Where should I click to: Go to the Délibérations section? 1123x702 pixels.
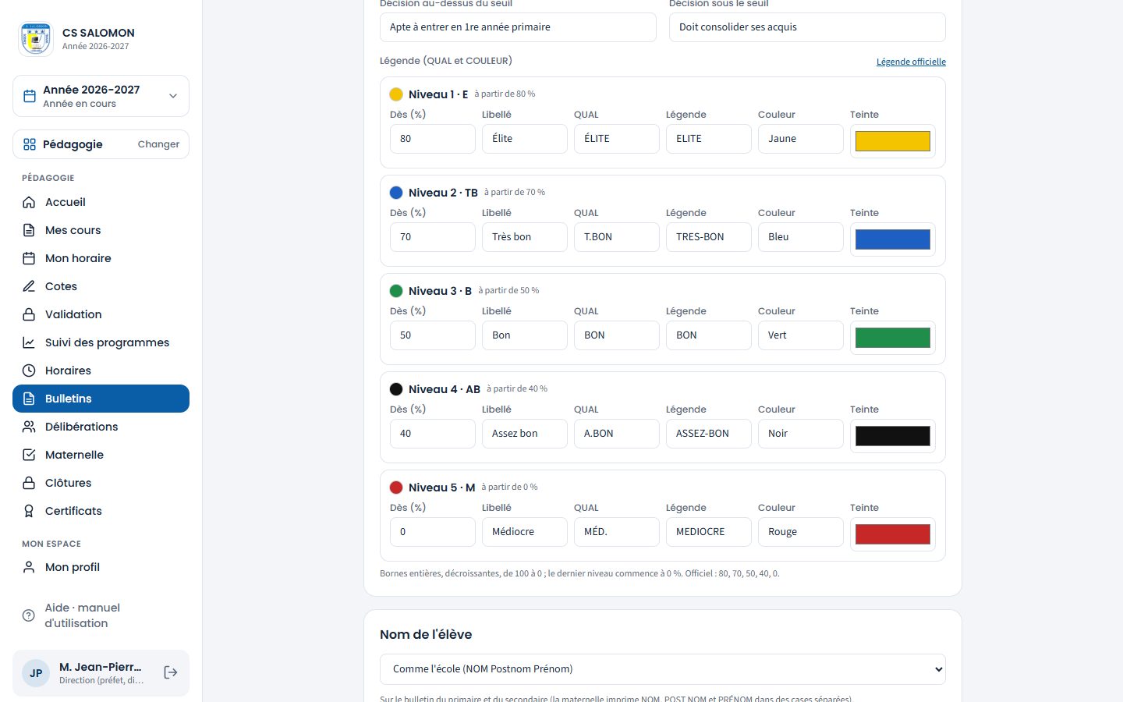coord(101,427)
